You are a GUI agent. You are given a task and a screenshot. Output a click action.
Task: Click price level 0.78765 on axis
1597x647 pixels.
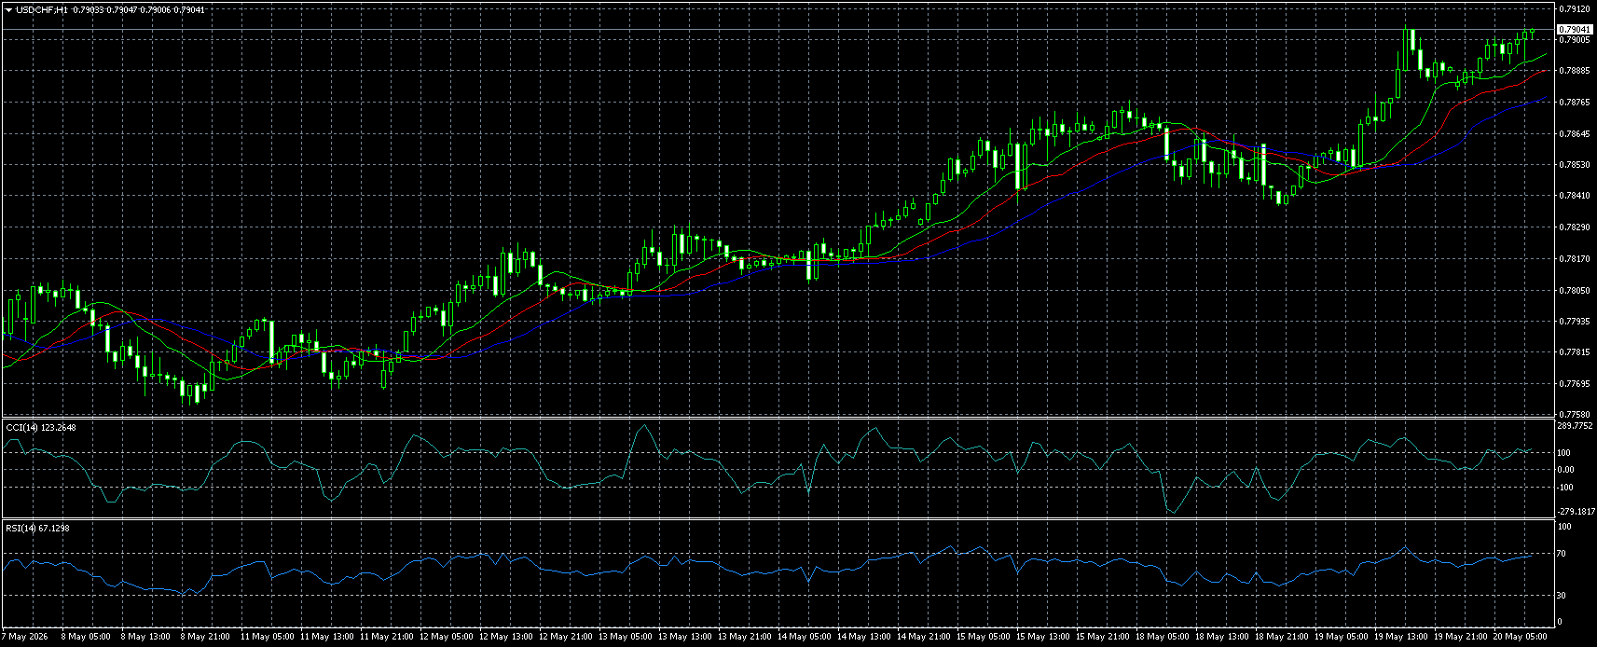[x=1574, y=103]
